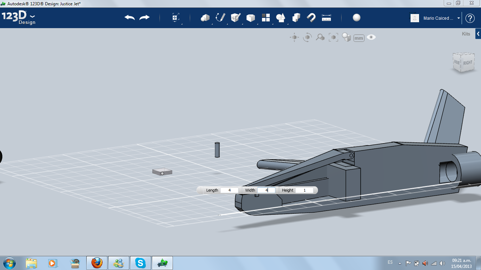This screenshot has height=270, width=481.
Task: Open the display style options icon
Action: [346, 37]
